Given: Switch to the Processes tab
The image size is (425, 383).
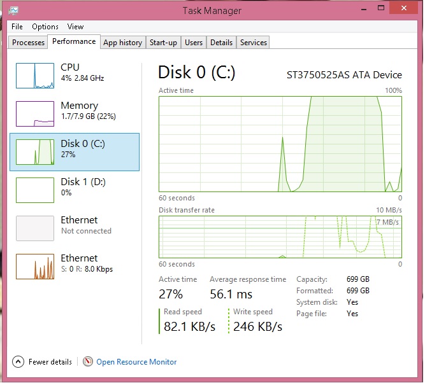Looking at the screenshot, I should [x=28, y=43].
